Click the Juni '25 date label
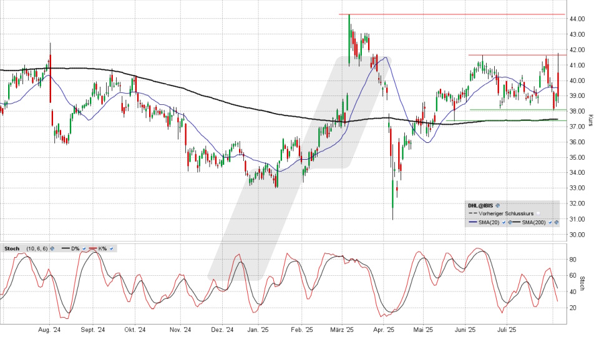The image size is (599, 337). click(x=465, y=330)
